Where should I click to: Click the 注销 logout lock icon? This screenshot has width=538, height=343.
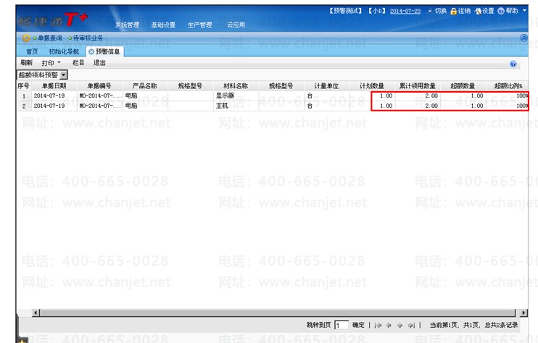click(x=454, y=12)
